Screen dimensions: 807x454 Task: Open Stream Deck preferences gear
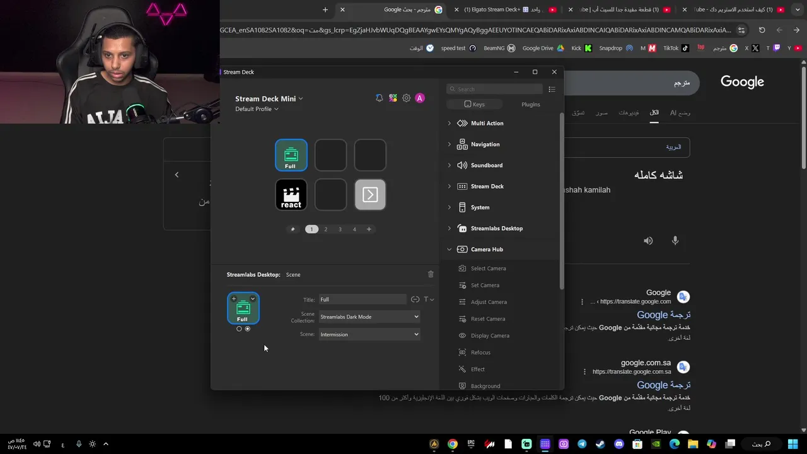[x=406, y=98]
